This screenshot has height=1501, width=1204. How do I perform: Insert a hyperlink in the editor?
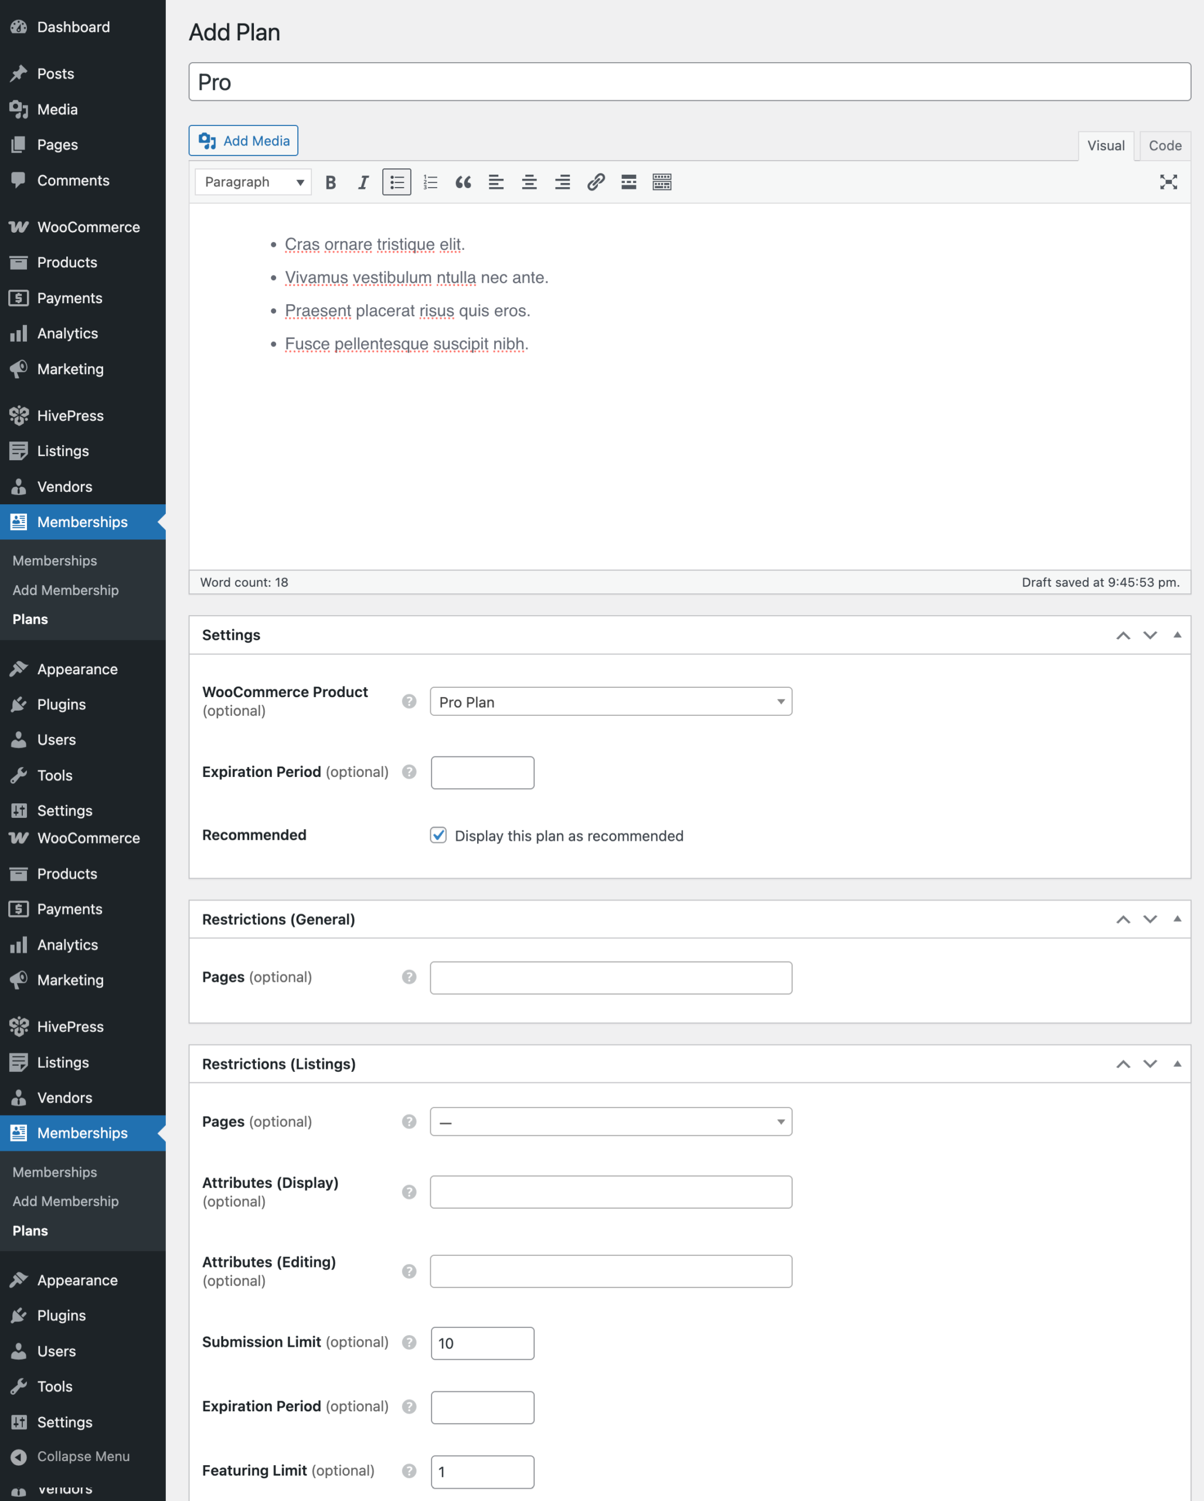pyautogui.click(x=596, y=182)
